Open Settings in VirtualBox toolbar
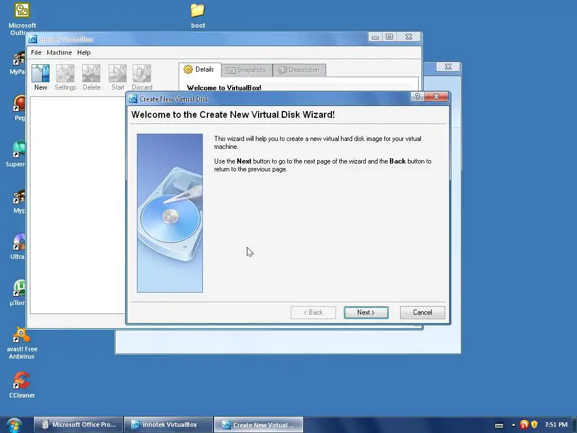The height and width of the screenshot is (433, 577). pyautogui.click(x=65, y=77)
